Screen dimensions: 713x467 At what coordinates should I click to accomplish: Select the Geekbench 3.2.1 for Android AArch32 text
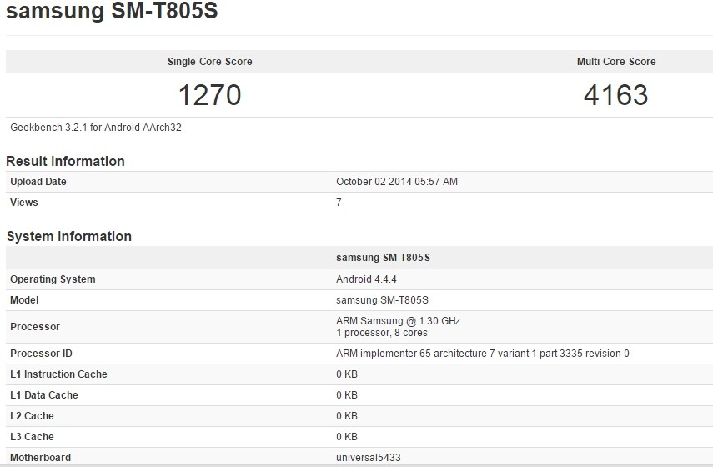96,128
